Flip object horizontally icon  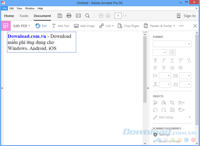click(164, 102)
